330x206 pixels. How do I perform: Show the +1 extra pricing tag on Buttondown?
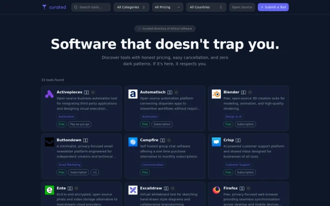pyautogui.click(x=95, y=172)
